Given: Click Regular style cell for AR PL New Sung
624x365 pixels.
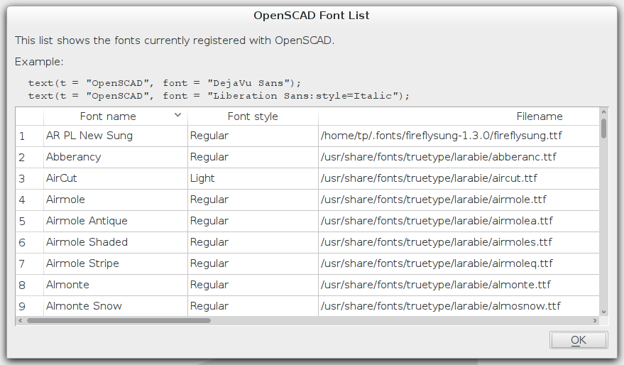Looking at the screenshot, I should [253, 136].
